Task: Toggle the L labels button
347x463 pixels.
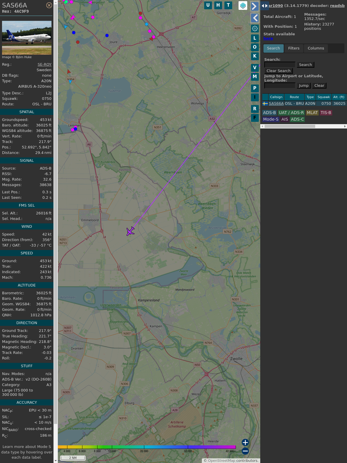Action: pos(255,38)
